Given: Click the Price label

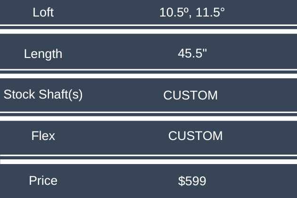Looking at the screenshot, I should pyautogui.click(x=43, y=181).
